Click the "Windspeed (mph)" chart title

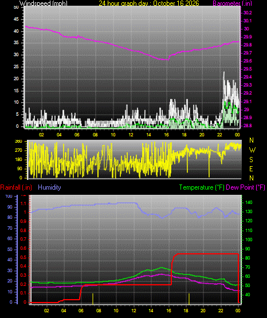pos(44,3)
